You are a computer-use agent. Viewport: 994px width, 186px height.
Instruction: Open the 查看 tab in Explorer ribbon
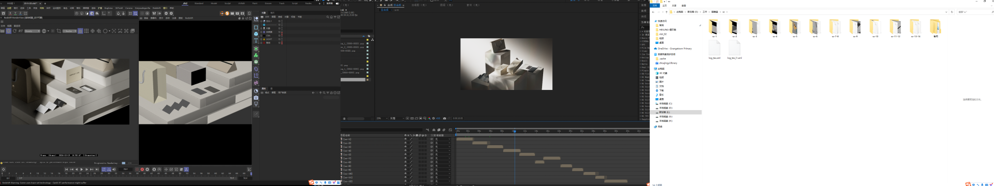pos(683,6)
